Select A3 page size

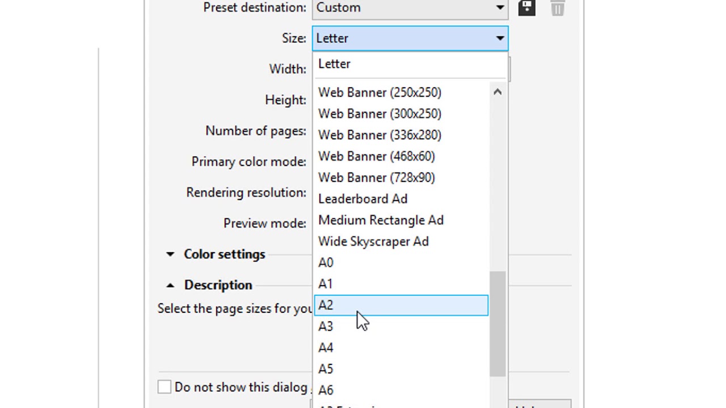click(x=400, y=326)
